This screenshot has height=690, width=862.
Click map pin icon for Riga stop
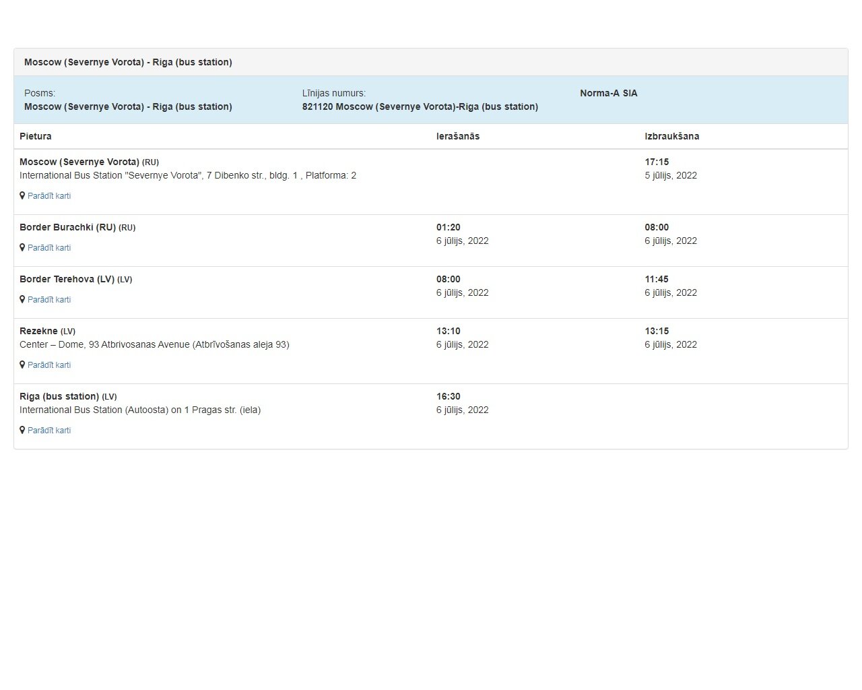tap(22, 430)
